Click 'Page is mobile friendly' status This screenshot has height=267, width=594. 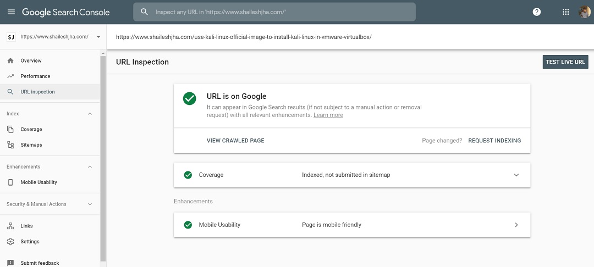point(332,225)
